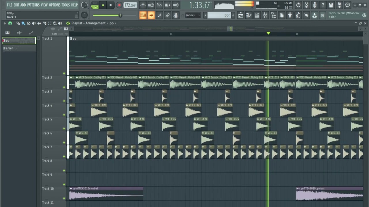Select the Delete tool

(x=29, y=23)
